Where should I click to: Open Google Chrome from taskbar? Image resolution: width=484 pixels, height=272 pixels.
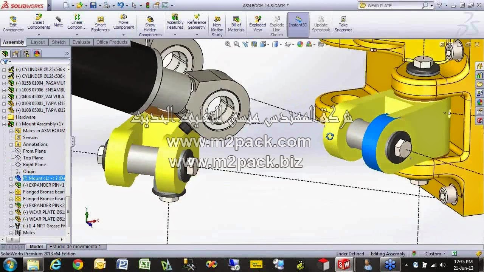click(x=78, y=265)
